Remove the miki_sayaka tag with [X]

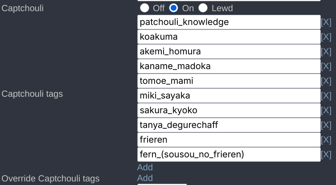[x=326, y=95]
